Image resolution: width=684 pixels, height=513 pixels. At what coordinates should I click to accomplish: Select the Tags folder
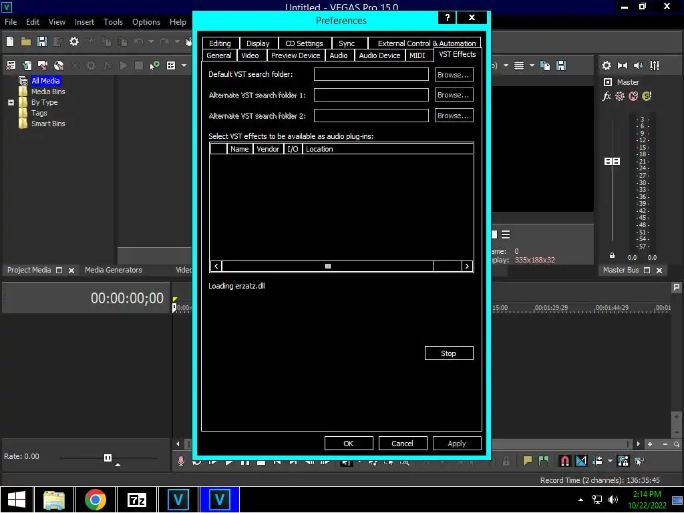(39, 113)
